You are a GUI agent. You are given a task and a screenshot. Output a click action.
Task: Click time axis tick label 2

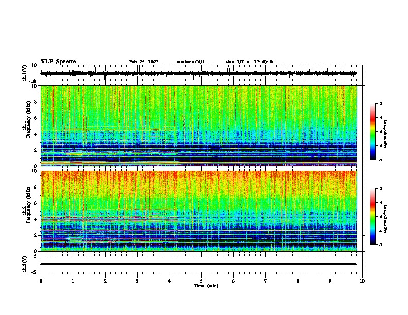[x=105, y=281]
